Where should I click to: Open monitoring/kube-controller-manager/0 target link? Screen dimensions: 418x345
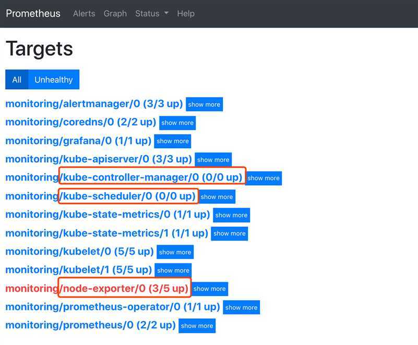[x=124, y=177]
